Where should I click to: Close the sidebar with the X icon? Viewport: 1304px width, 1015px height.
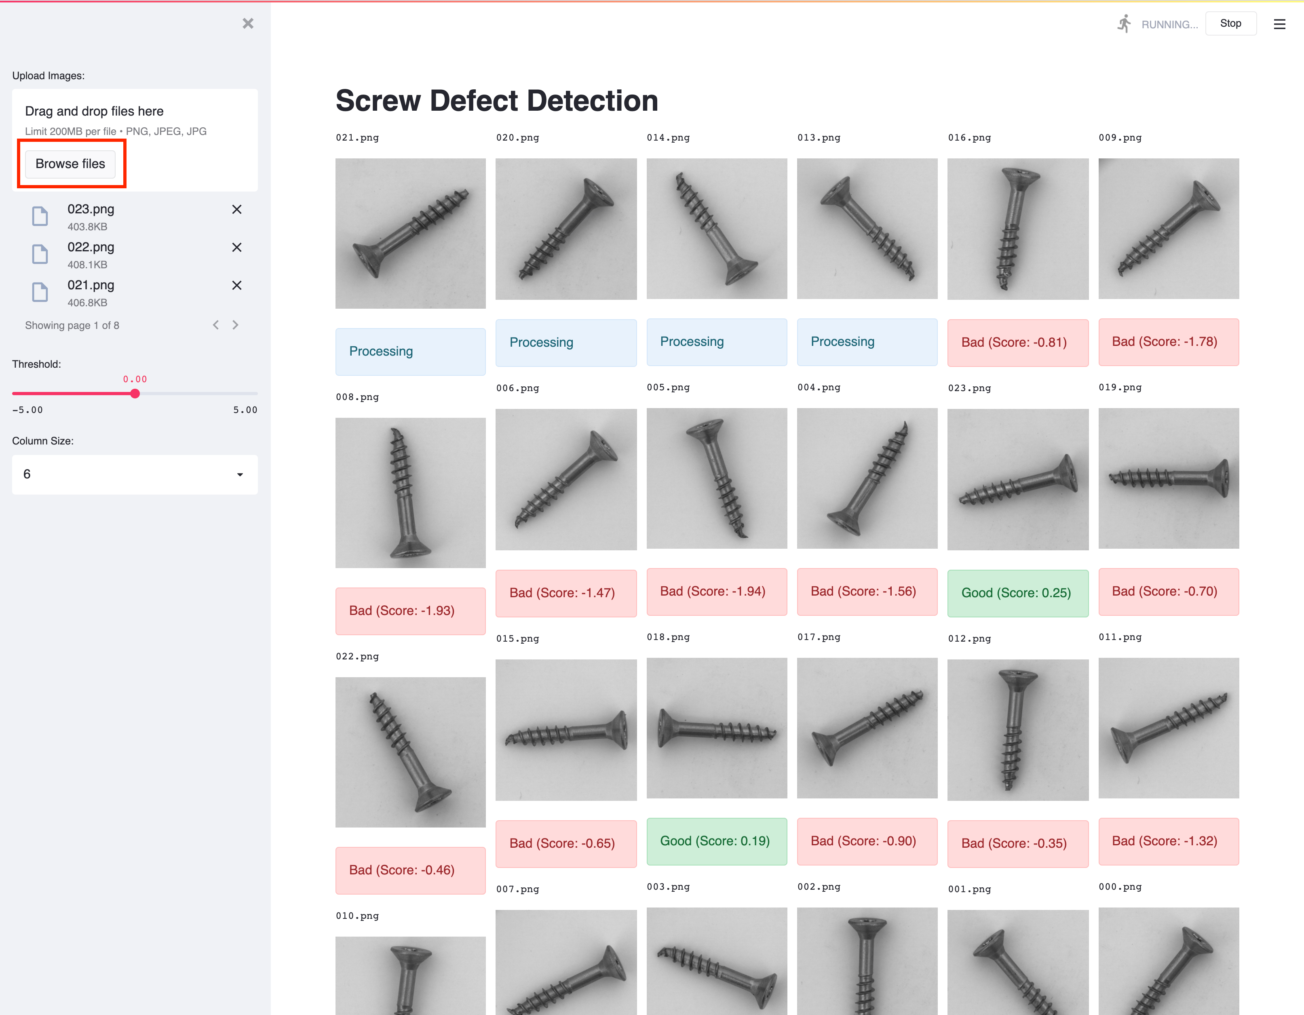click(248, 23)
